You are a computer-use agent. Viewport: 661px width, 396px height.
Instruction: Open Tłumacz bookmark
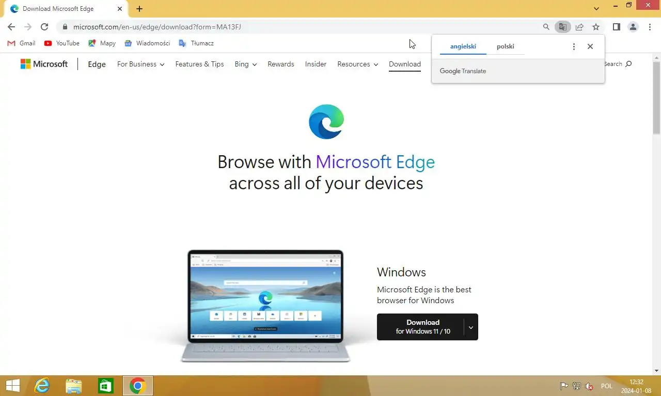click(196, 43)
